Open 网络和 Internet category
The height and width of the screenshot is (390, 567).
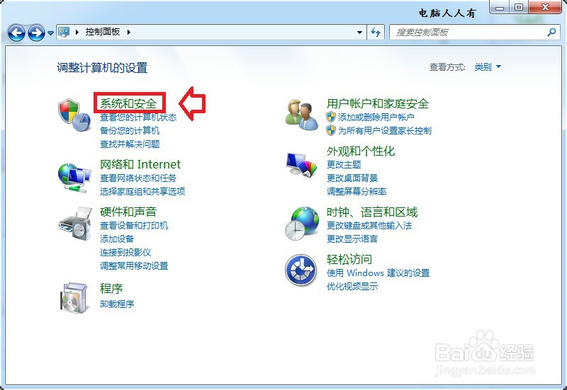(x=140, y=164)
